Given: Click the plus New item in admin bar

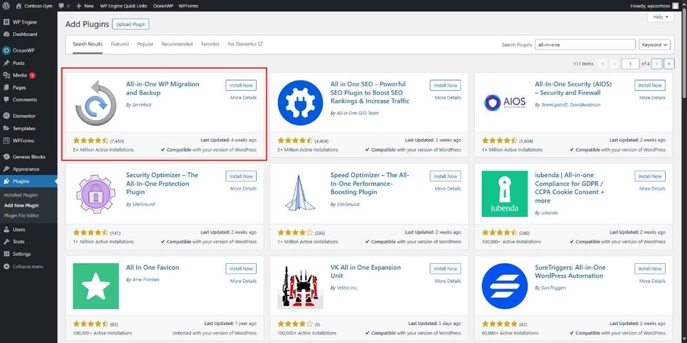Looking at the screenshot, I should pyautogui.click(x=85, y=6).
